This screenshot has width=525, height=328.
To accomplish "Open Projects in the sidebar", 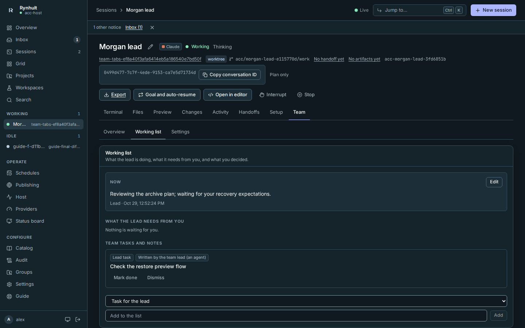I will [x=44, y=76].
